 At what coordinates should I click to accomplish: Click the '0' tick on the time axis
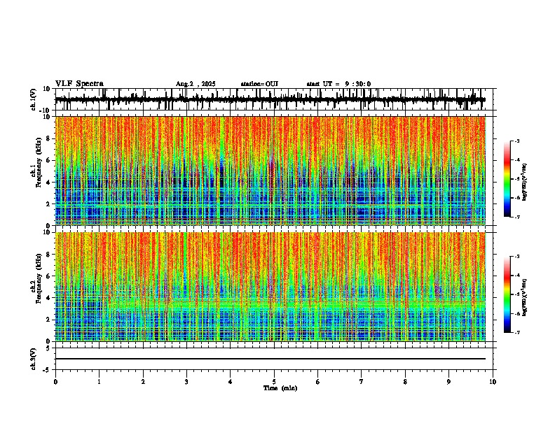[x=55, y=382]
